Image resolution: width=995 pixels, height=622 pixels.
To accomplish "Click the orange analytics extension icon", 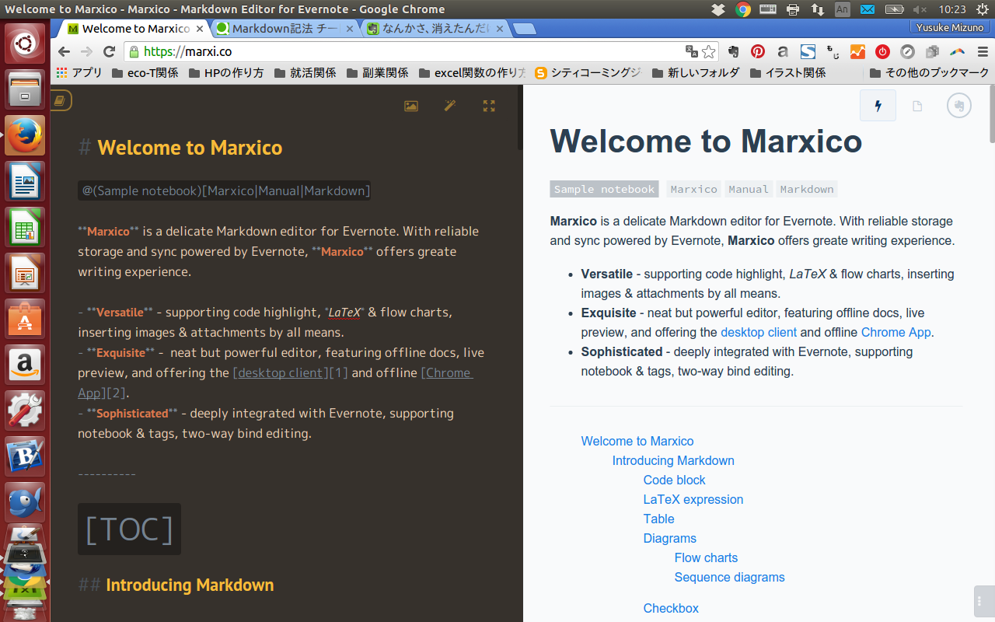I will [x=857, y=51].
